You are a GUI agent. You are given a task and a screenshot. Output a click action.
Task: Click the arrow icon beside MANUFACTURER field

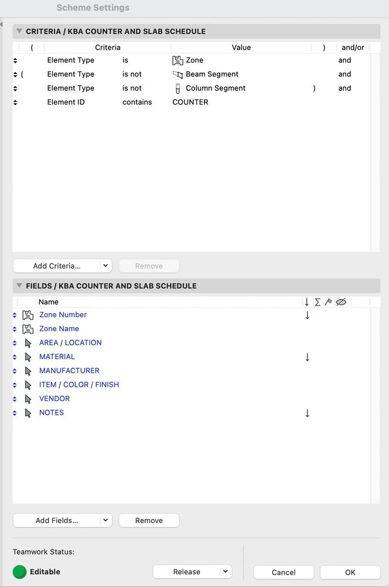coord(28,371)
